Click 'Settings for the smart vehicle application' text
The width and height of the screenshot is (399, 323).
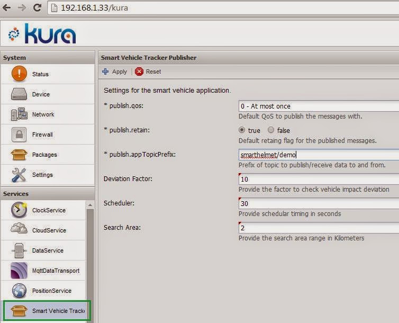click(167, 91)
